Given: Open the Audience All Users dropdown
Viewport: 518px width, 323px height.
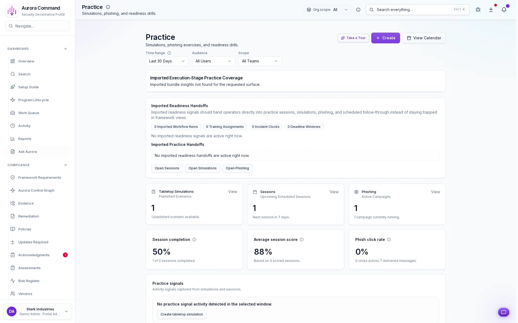Looking at the screenshot, I should pyautogui.click(x=213, y=61).
